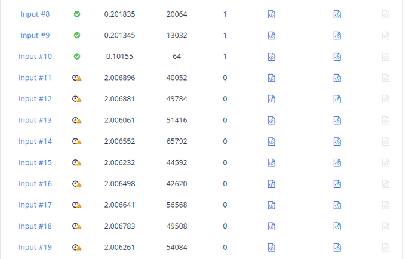Click timeout warning icon for Input #13
Viewport: 412px width, 259px height.
(76, 121)
